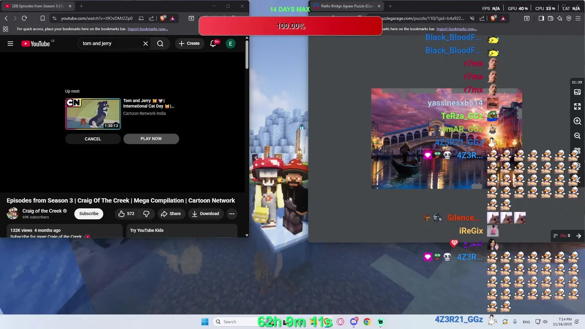Clear the 'tom and jerry' search text
This screenshot has height=329, width=585.
145,43
